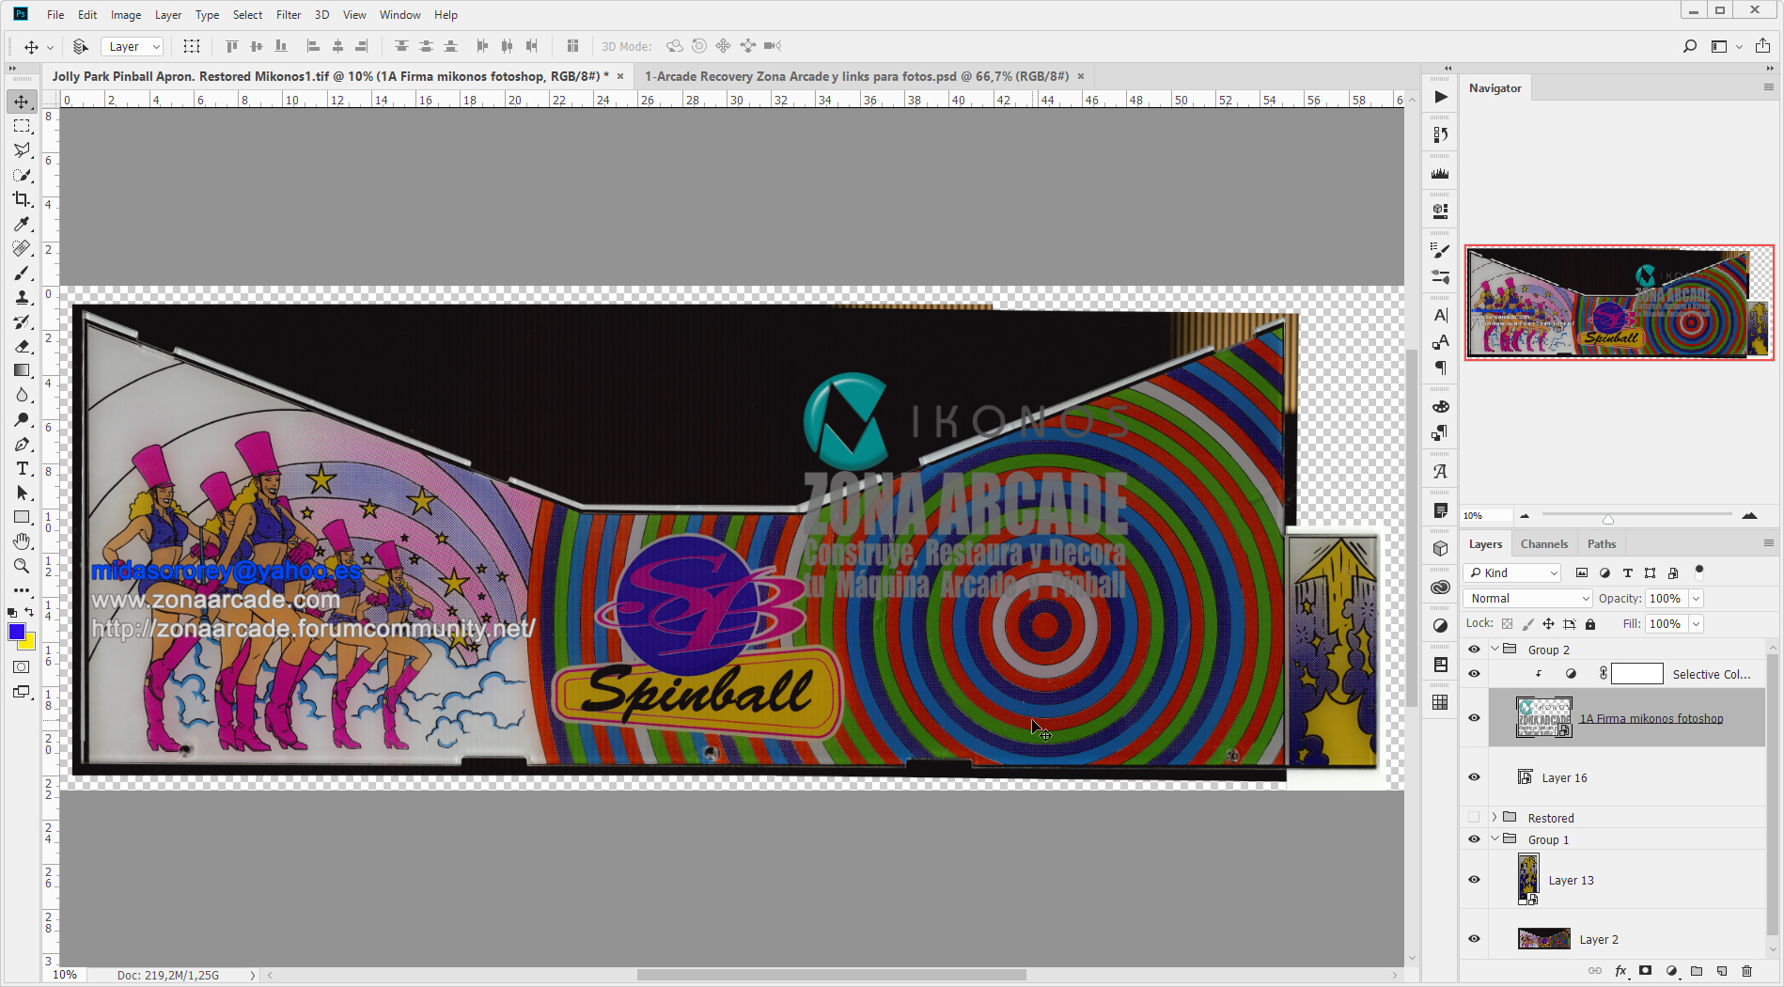Toggle visibility of Layer 13
Image resolution: width=1784 pixels, height=987 pixels.
(1474, 879)
